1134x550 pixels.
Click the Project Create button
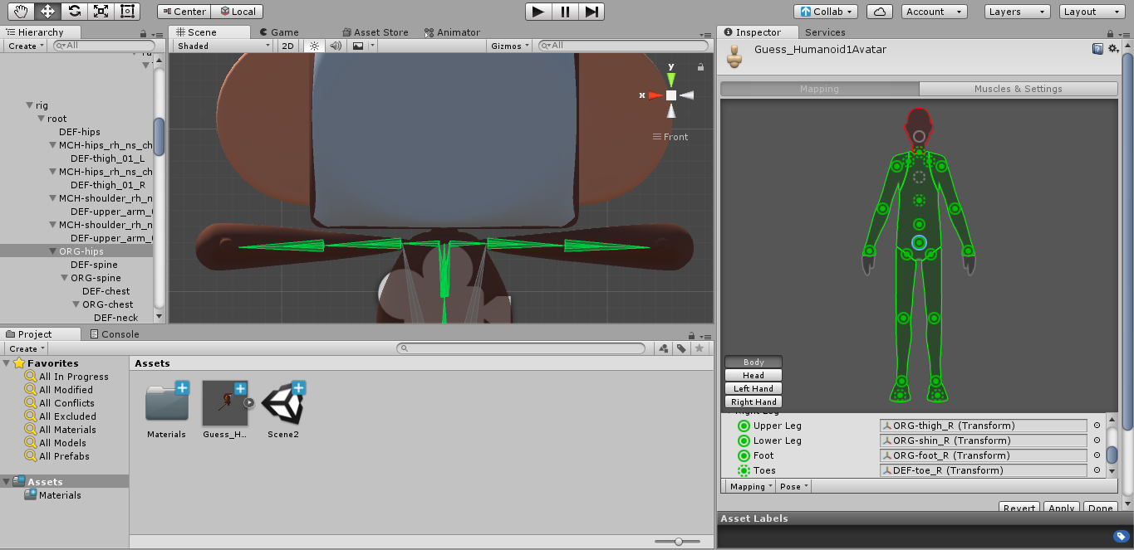coord(27,348)
